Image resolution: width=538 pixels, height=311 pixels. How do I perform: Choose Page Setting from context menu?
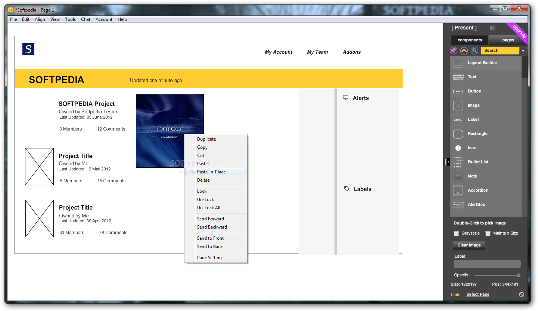pyautogui.click(x=216, y=258)
